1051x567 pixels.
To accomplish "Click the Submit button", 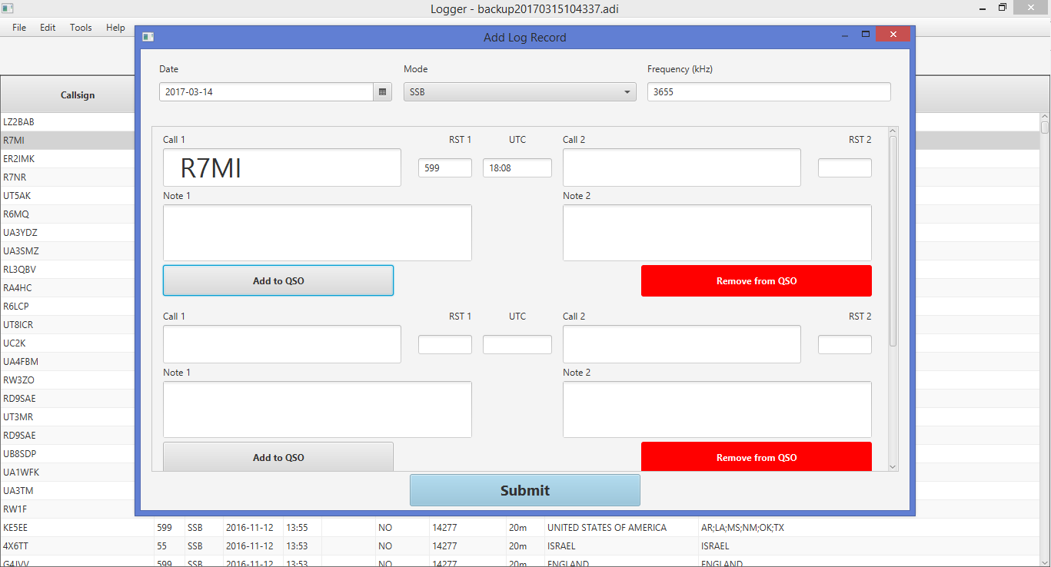I will 525,490.
